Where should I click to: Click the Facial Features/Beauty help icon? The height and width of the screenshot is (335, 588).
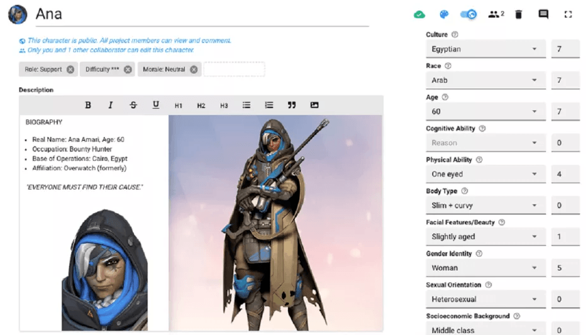502,222
